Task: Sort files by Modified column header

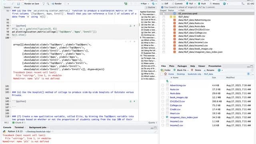Action: point(230,78)
